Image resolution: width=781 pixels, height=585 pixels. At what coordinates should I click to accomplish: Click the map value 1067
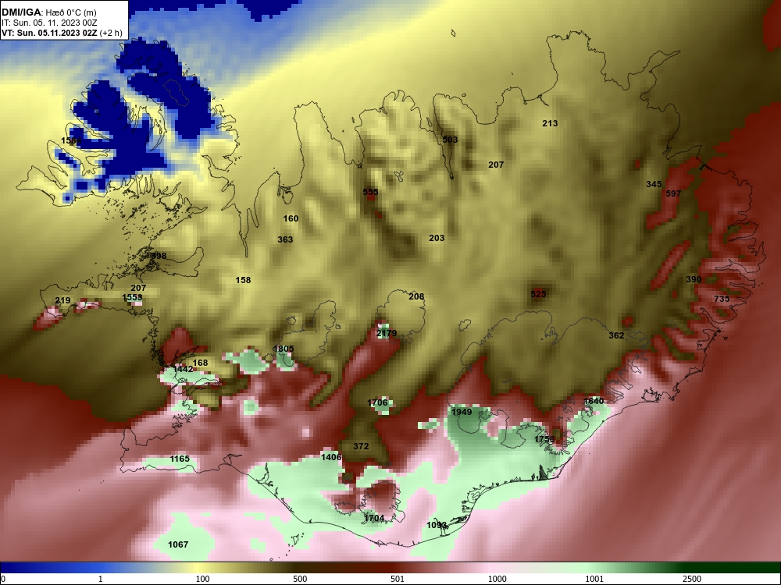[x=178, y=544]
